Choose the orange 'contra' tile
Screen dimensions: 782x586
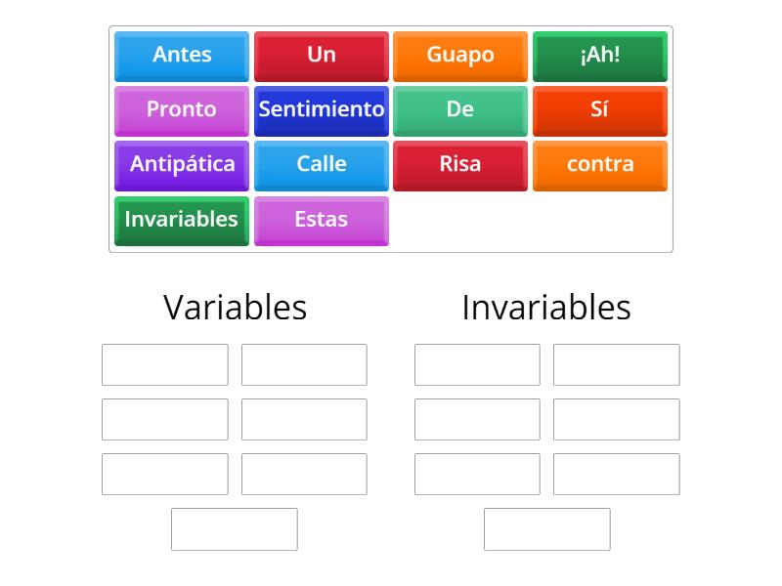click(x=600, y=165)
